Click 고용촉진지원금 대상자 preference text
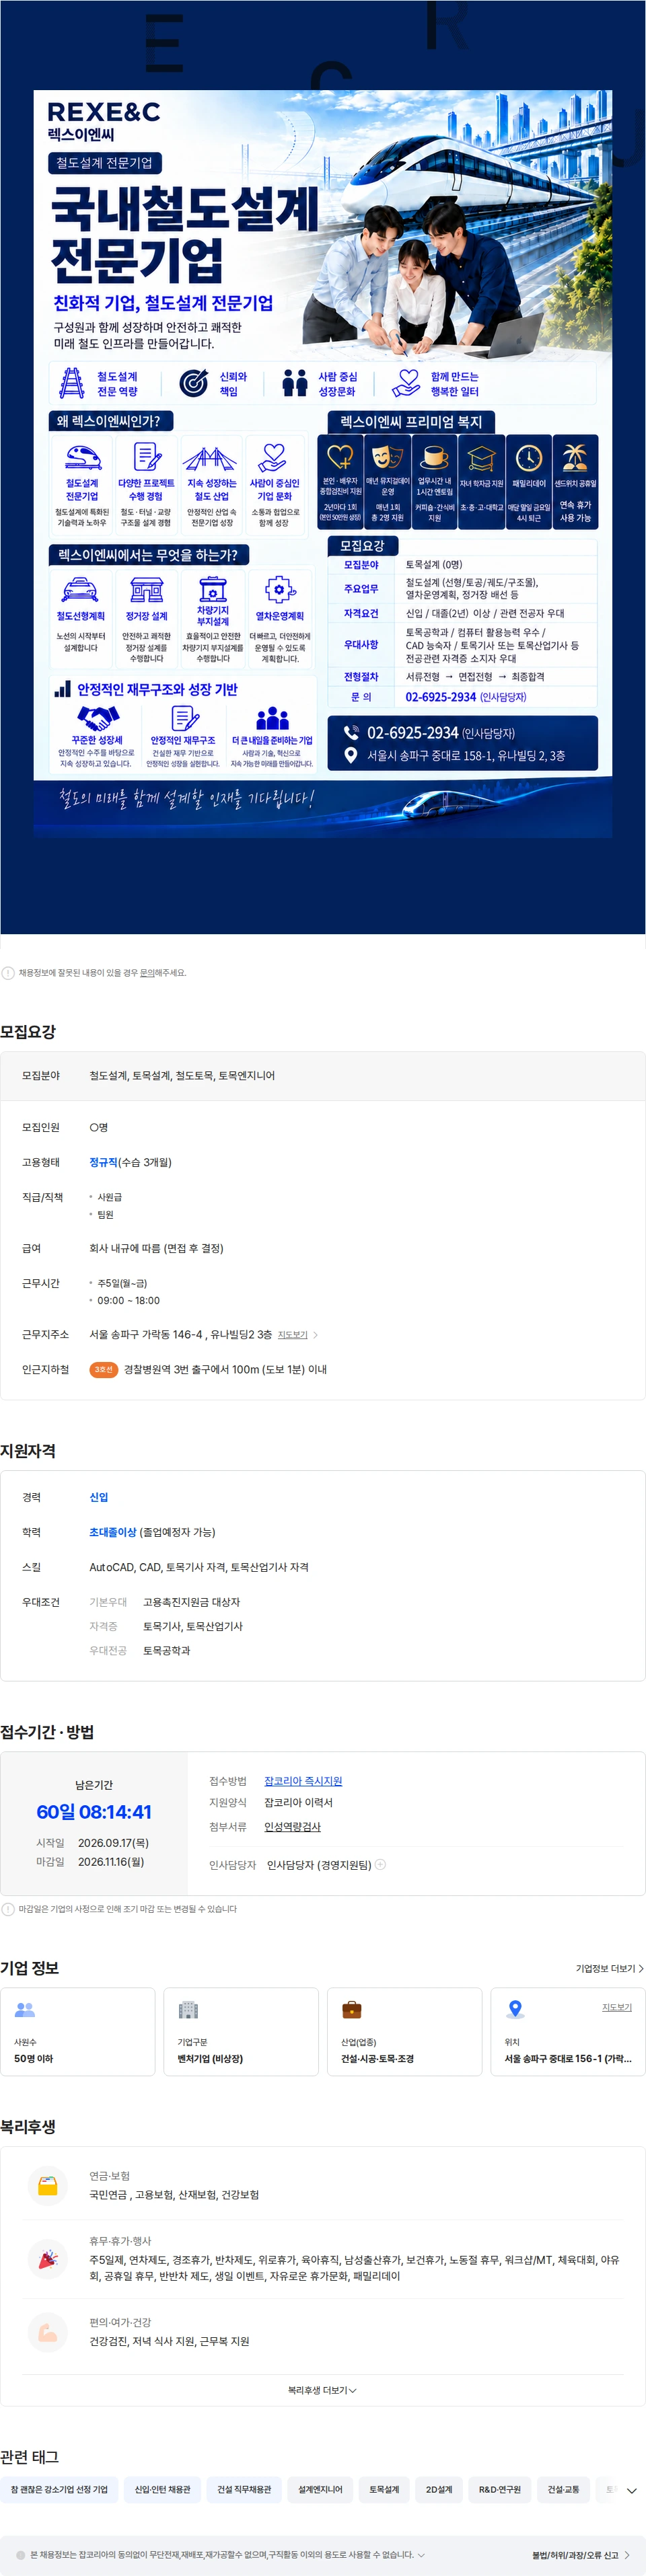Screen dimensions: 646x2576 [191, 1602]
